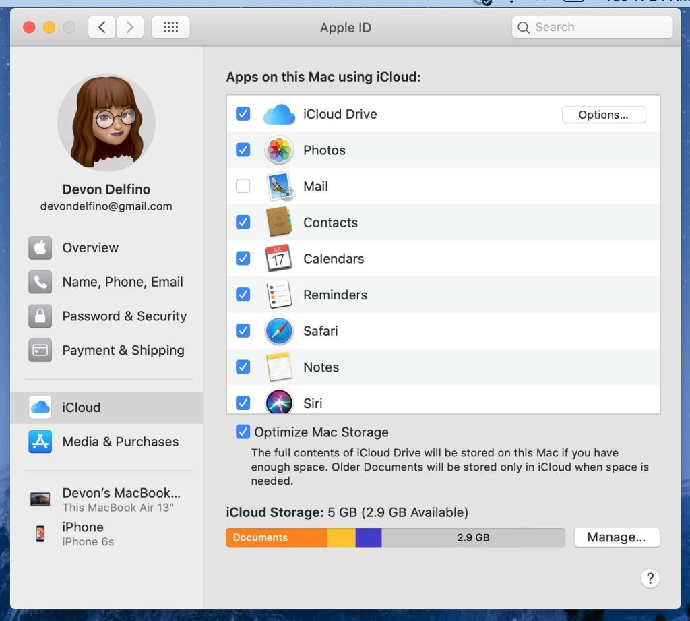
Task: Select Devon's MacBook device entry
Action: click(x=106, y=500)
